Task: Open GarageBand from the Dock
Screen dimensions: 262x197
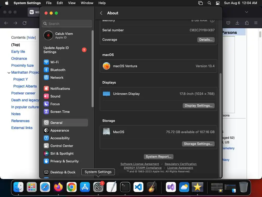Action: (152, 187)
